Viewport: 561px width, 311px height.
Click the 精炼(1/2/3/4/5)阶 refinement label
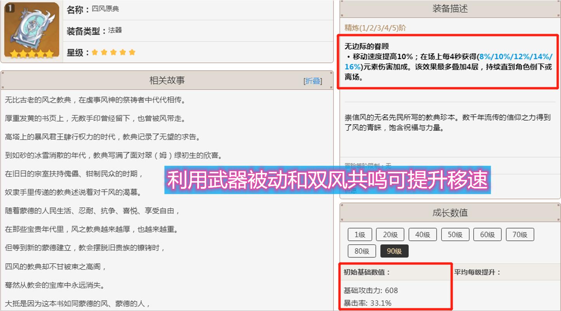point(375,28)
